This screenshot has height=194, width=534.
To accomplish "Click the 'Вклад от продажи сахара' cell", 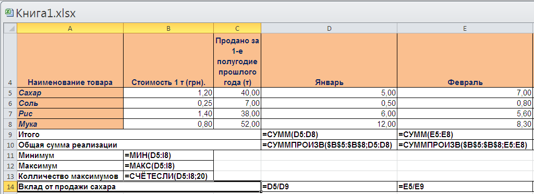I will (x=139, y=187).
